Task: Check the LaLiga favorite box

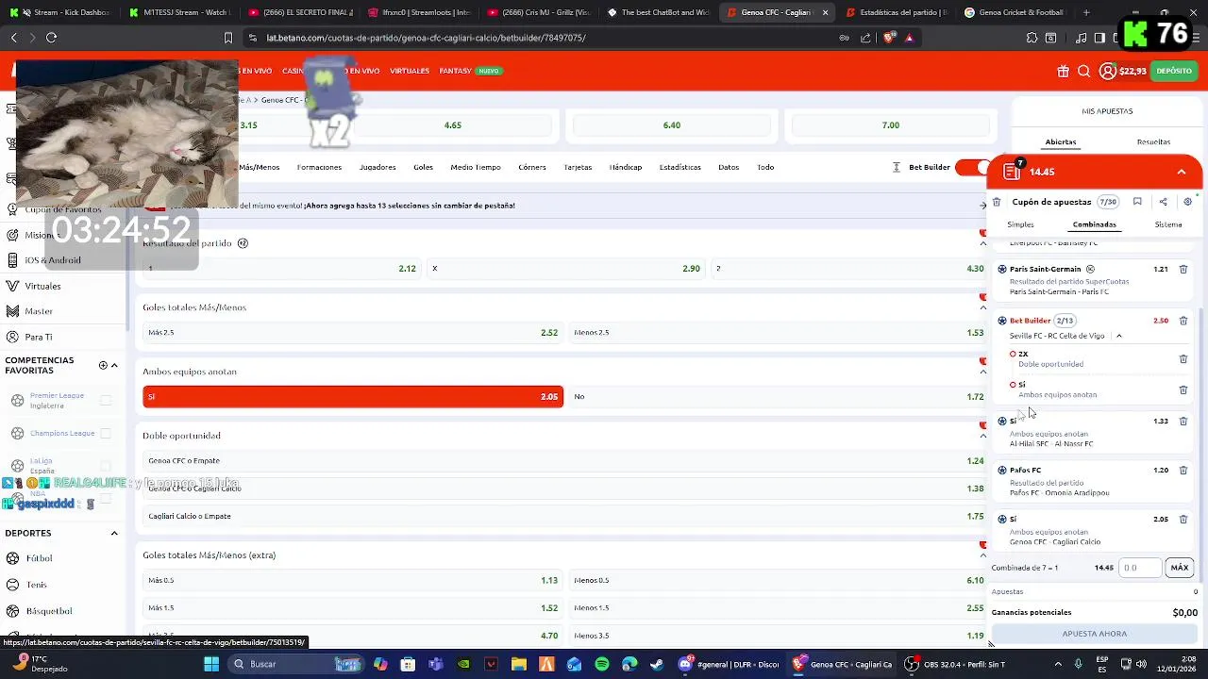Action: coord(106,466)
